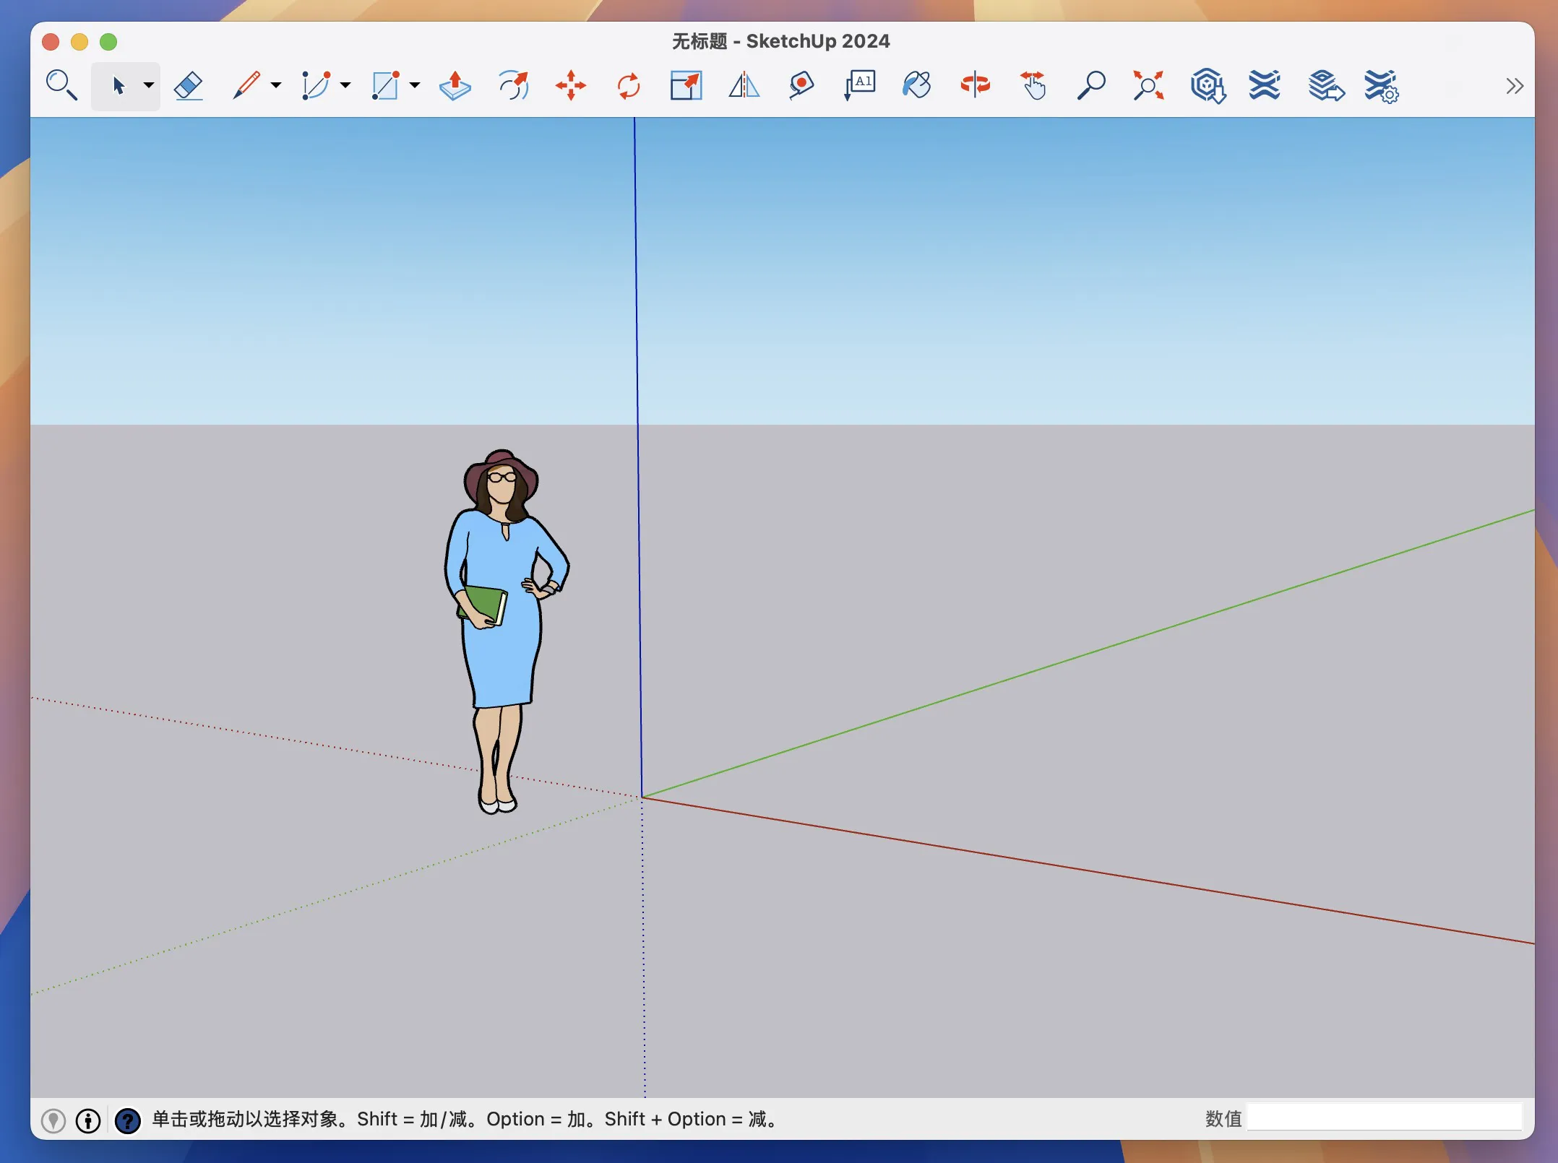
Task: Expand the Line tool dropdown arrow
Action: 276,86
